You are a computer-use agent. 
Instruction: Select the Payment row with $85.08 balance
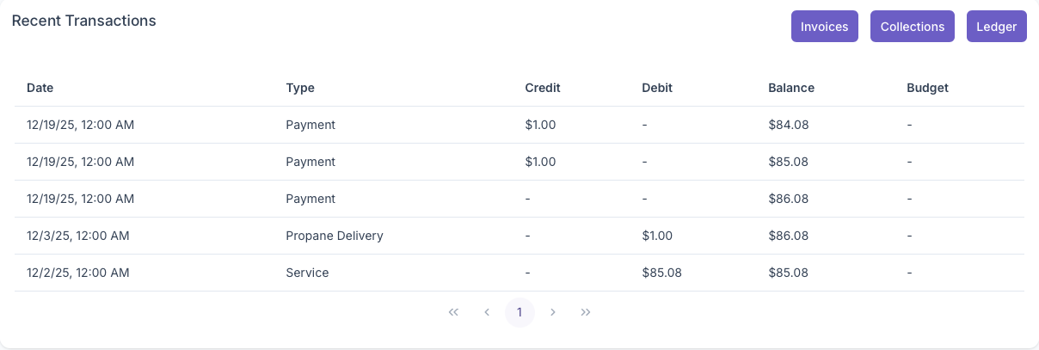tap(310, 162)
